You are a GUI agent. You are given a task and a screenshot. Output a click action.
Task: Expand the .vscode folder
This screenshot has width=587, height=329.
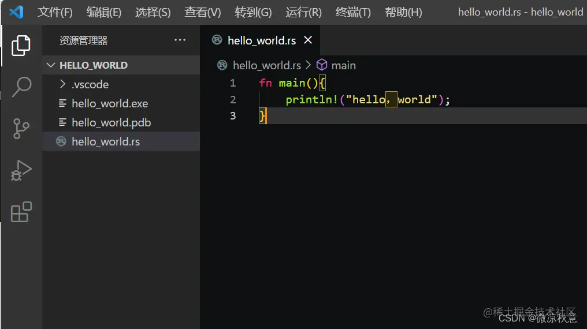point(62,84)
